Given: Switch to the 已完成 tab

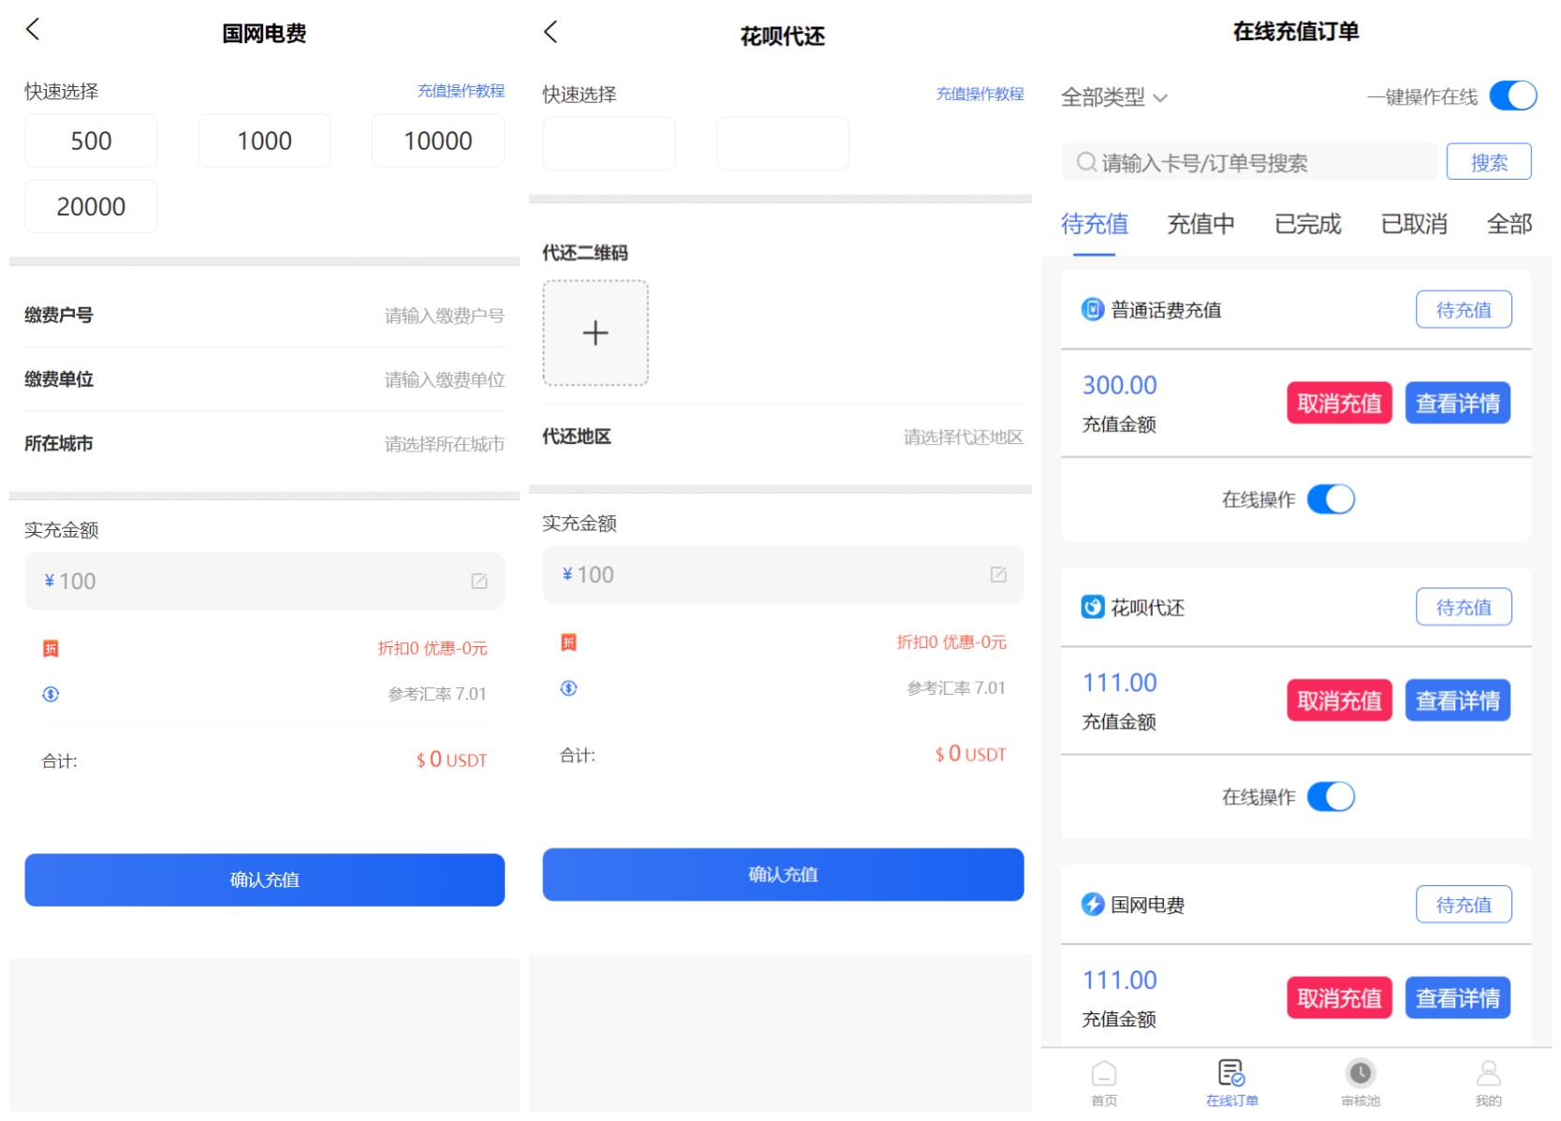Looking at the screenshot, I should pos(1307,225).
